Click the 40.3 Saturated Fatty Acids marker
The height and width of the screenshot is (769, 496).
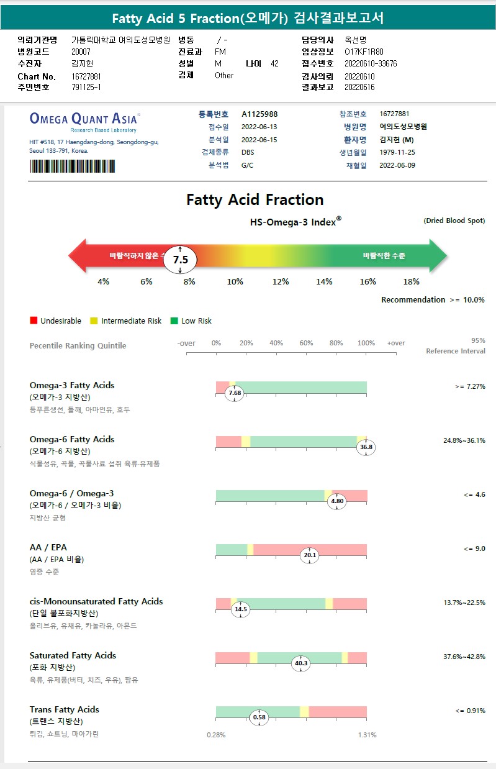coord(301,663)
